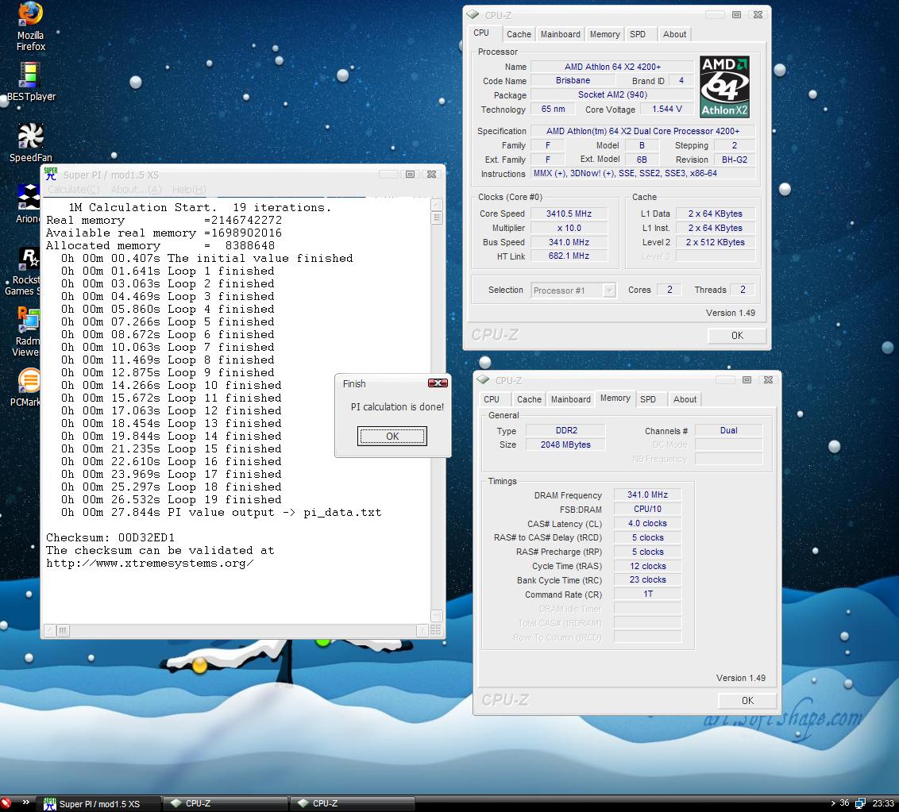Click OK in the CPU-Z Memory window

click(747, 700)
